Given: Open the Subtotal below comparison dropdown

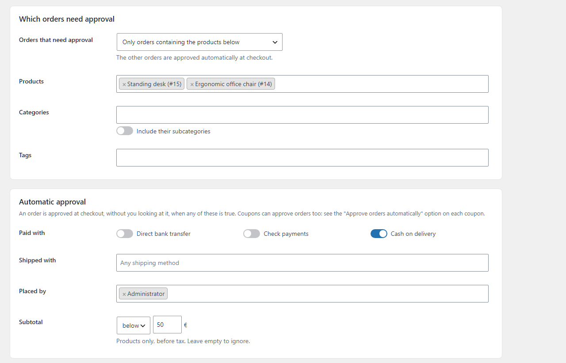Looking at the screenshot, I should (x=134, y=325).
